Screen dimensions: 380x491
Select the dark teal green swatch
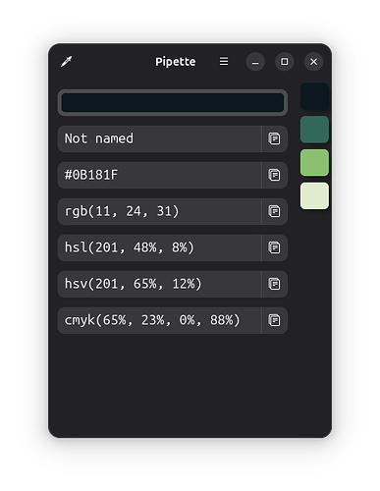tap(314, 130)
